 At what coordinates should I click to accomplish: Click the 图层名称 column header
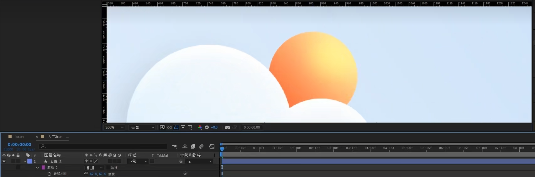point(52,155)
